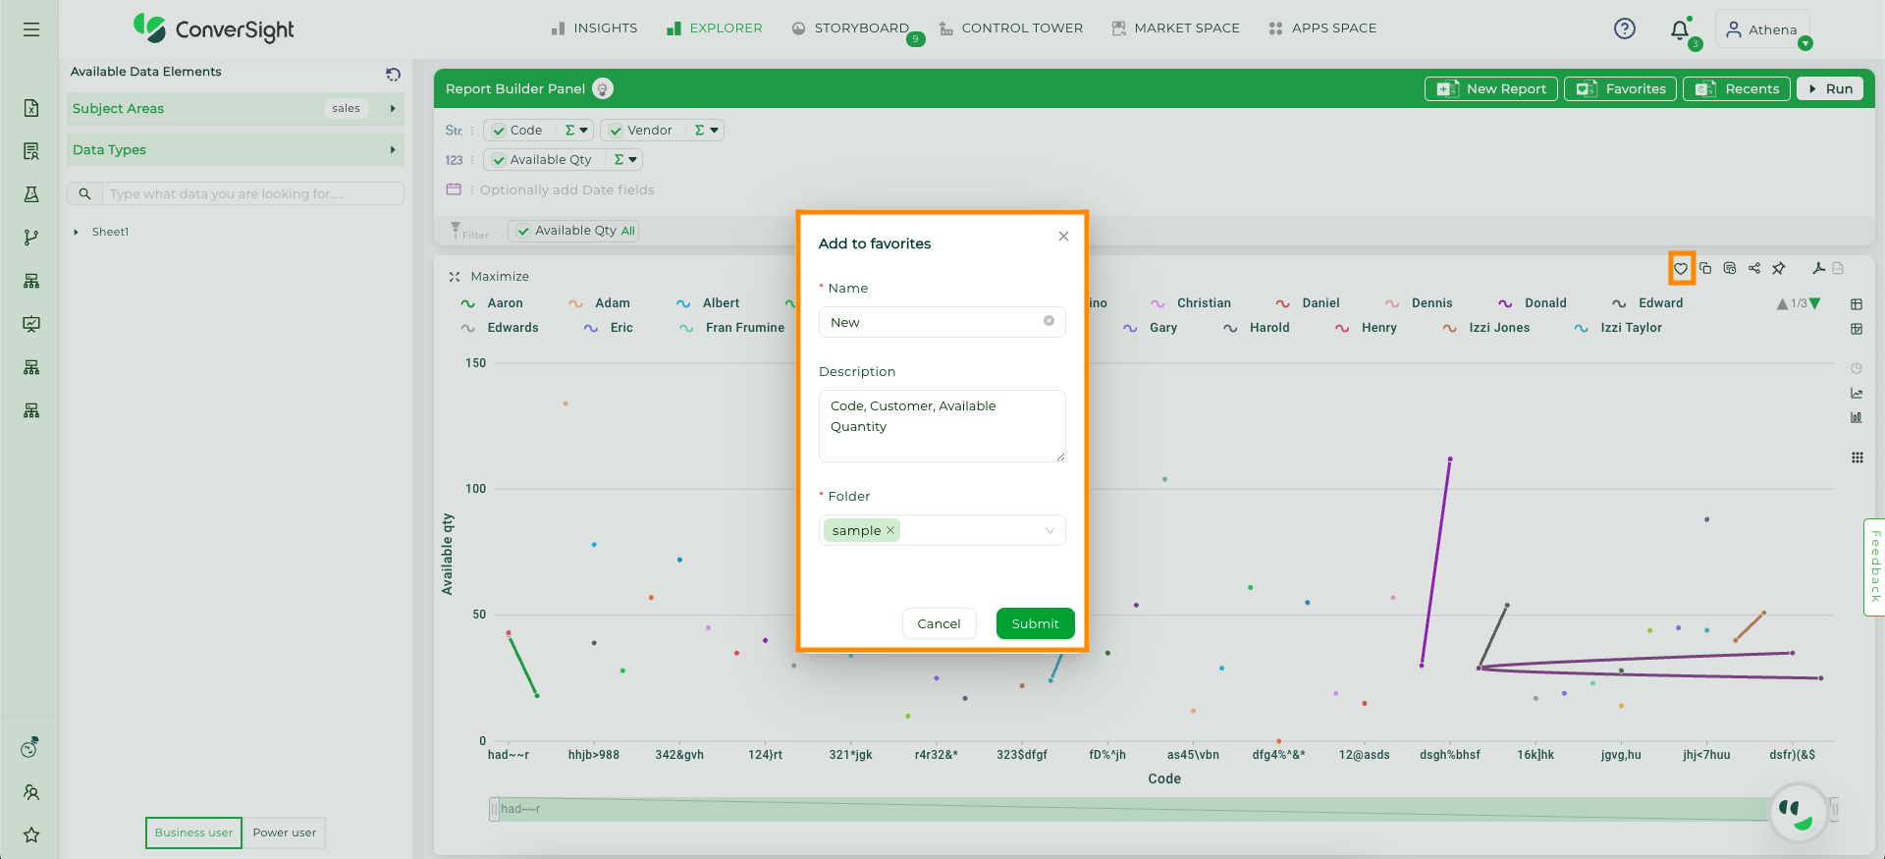Image resolution: width=1885 pixels, height=859 pixels.
Task: Open the Athena chatbot bubble
Action: point(1799,812)
